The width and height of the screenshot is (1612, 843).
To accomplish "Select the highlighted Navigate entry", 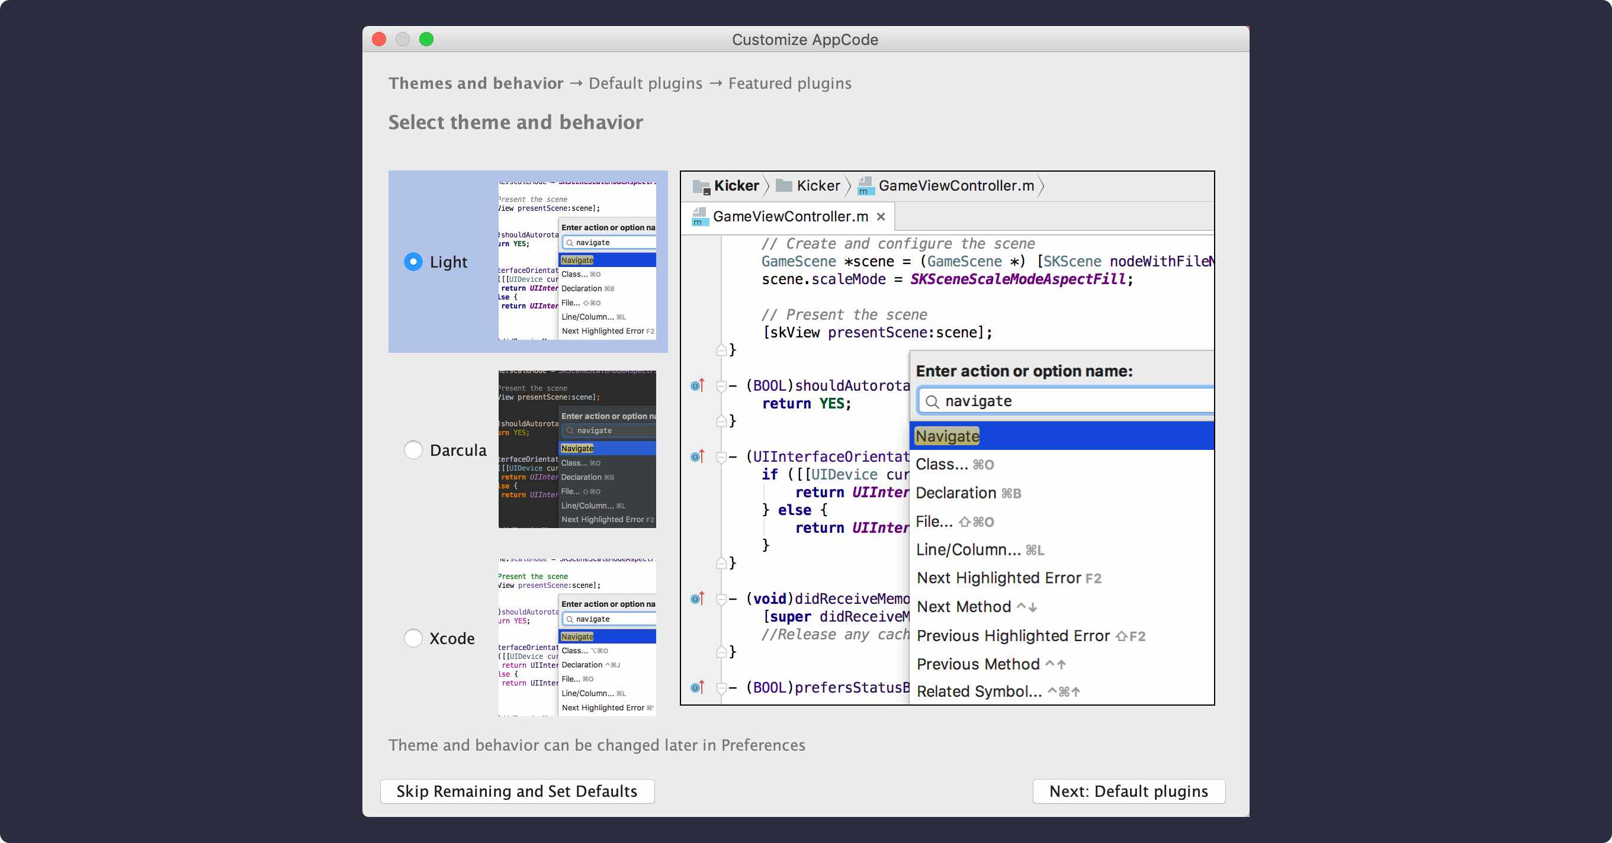I will [x=1062, y=436].
